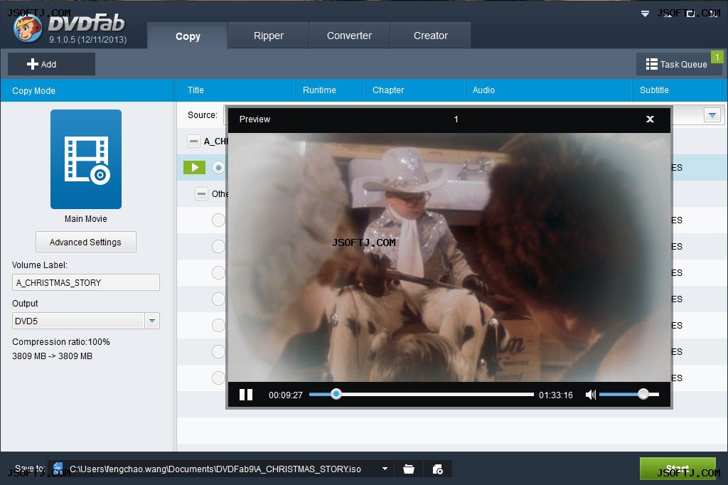The height and width of the screenshot is (485, 728).
Task: Click the Copy Mode header
Action: point(87,90)
